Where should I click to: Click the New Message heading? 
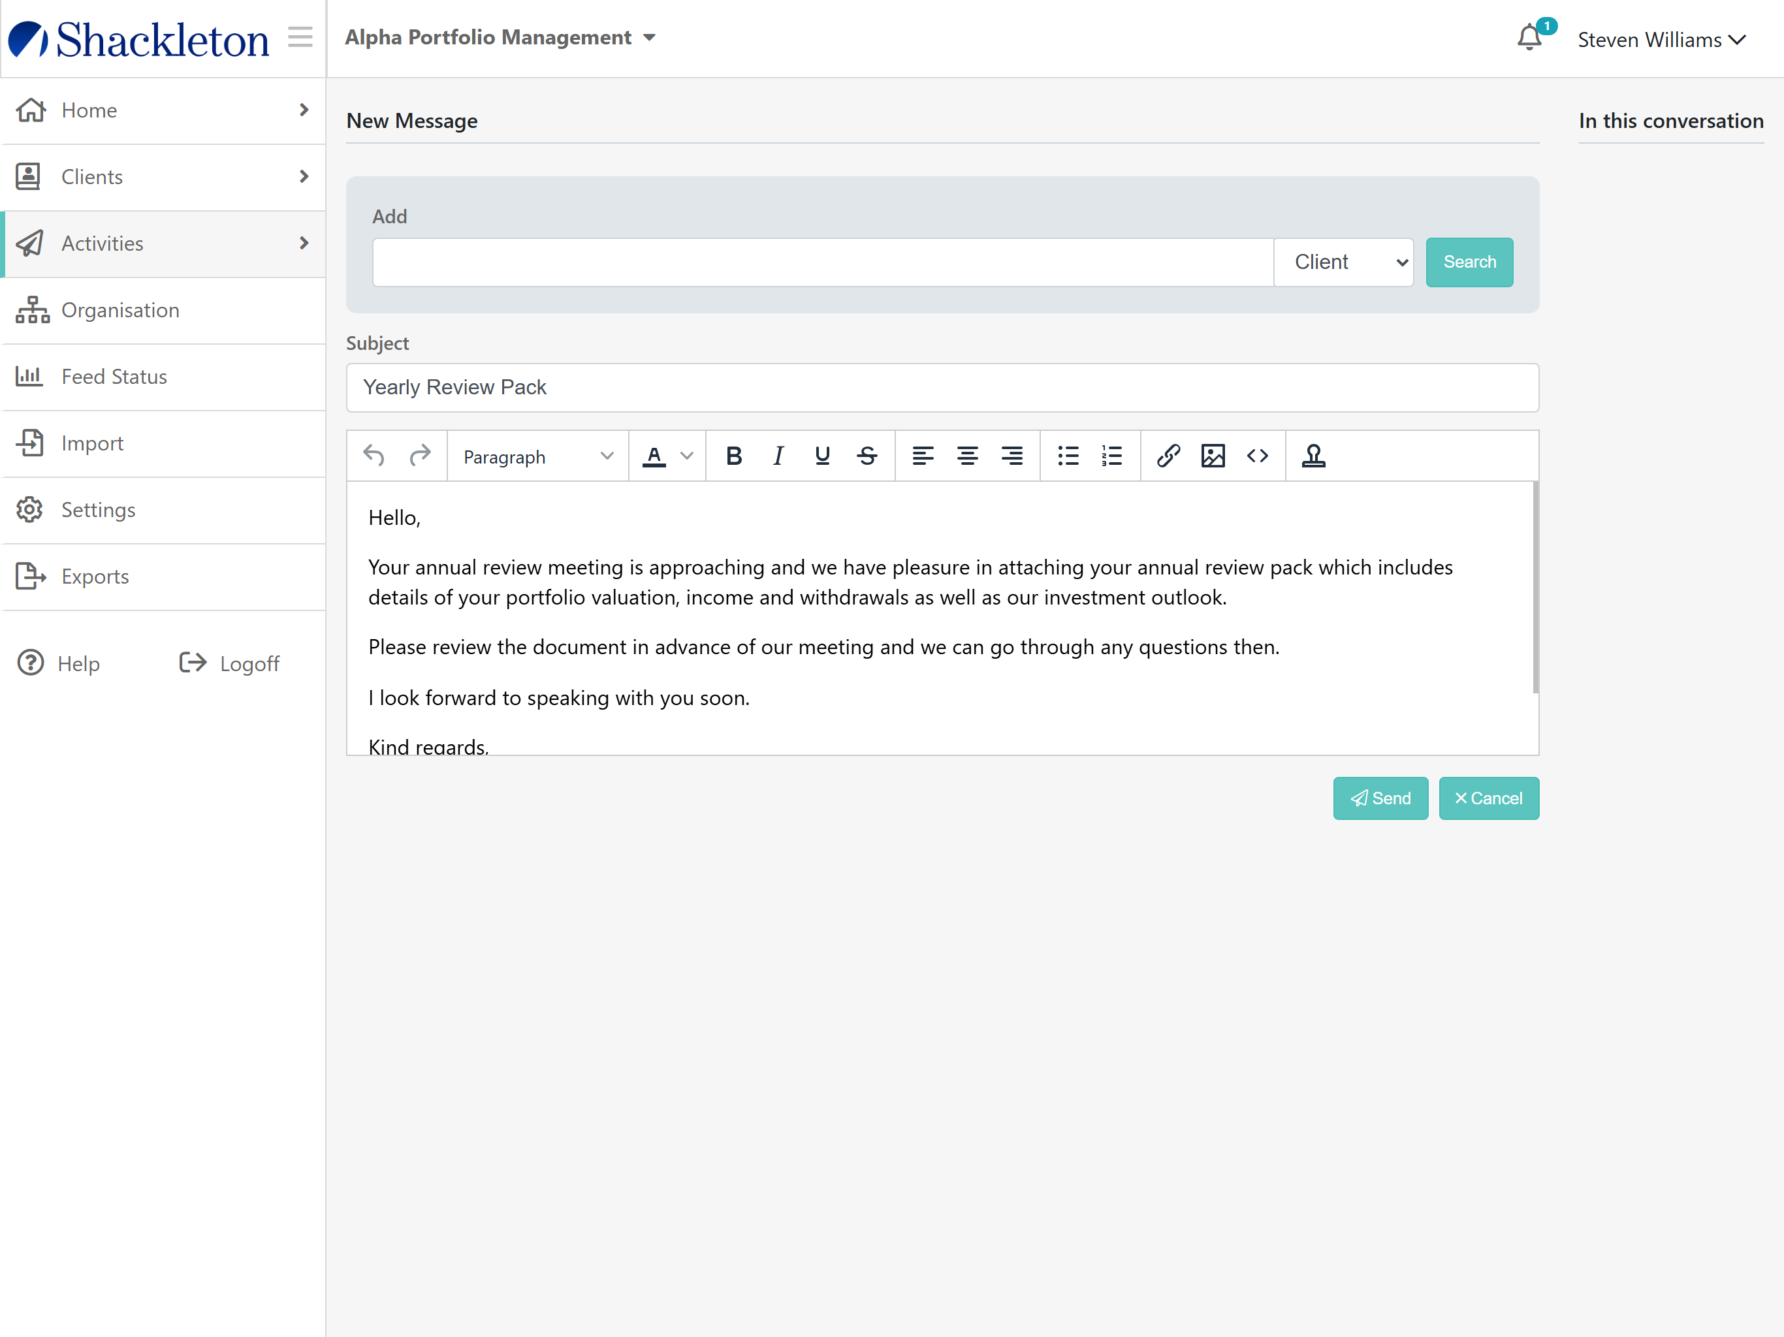point(412,121)
